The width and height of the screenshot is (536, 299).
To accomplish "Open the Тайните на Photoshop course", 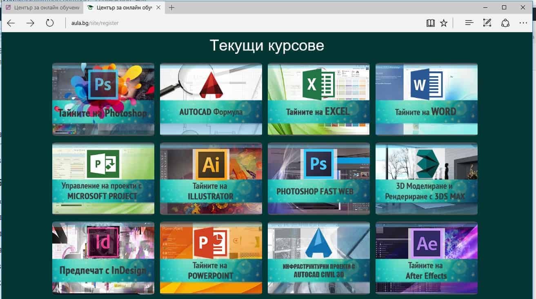I will tap(103, 99).
